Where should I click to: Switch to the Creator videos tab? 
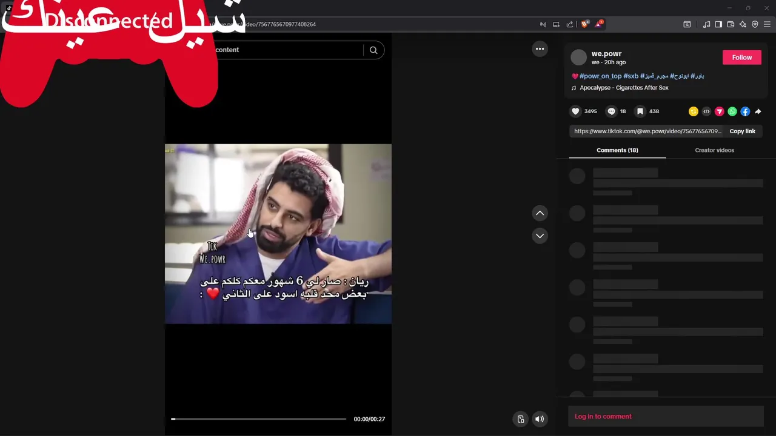click(714, 150)
